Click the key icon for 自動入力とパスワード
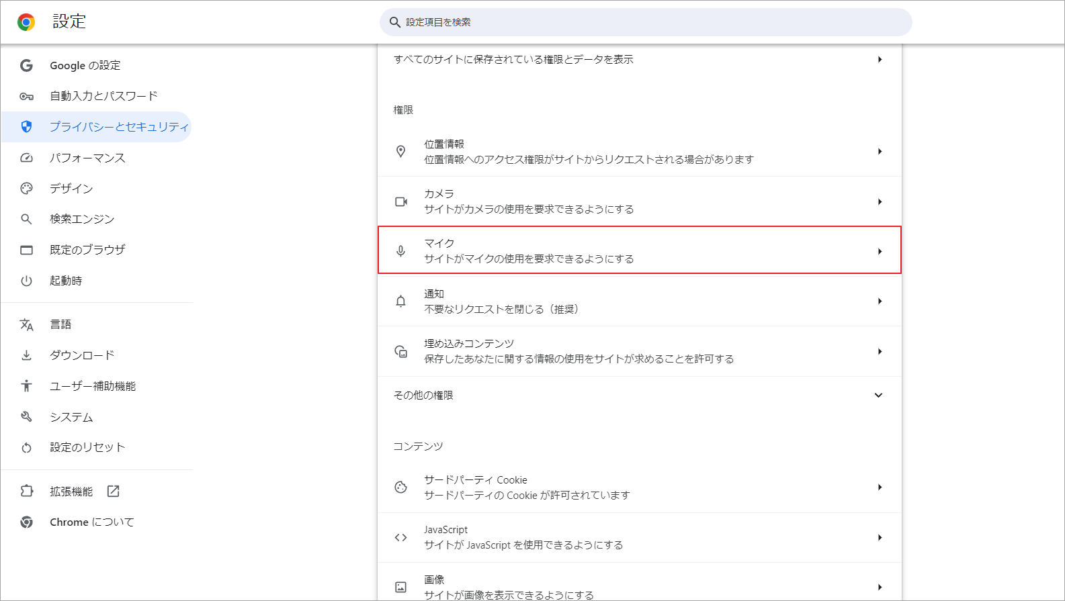Image resolution: width=1065 pixels, height=601 pixels. tap(26, 96)
